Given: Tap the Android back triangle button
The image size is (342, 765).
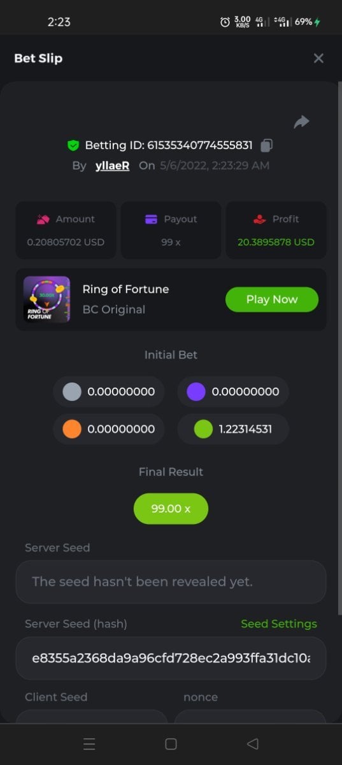Looking at the screenshot, I should [x=252, y=744].
